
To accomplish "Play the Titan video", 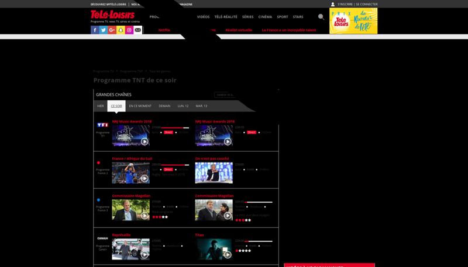I will coord(228,255).
